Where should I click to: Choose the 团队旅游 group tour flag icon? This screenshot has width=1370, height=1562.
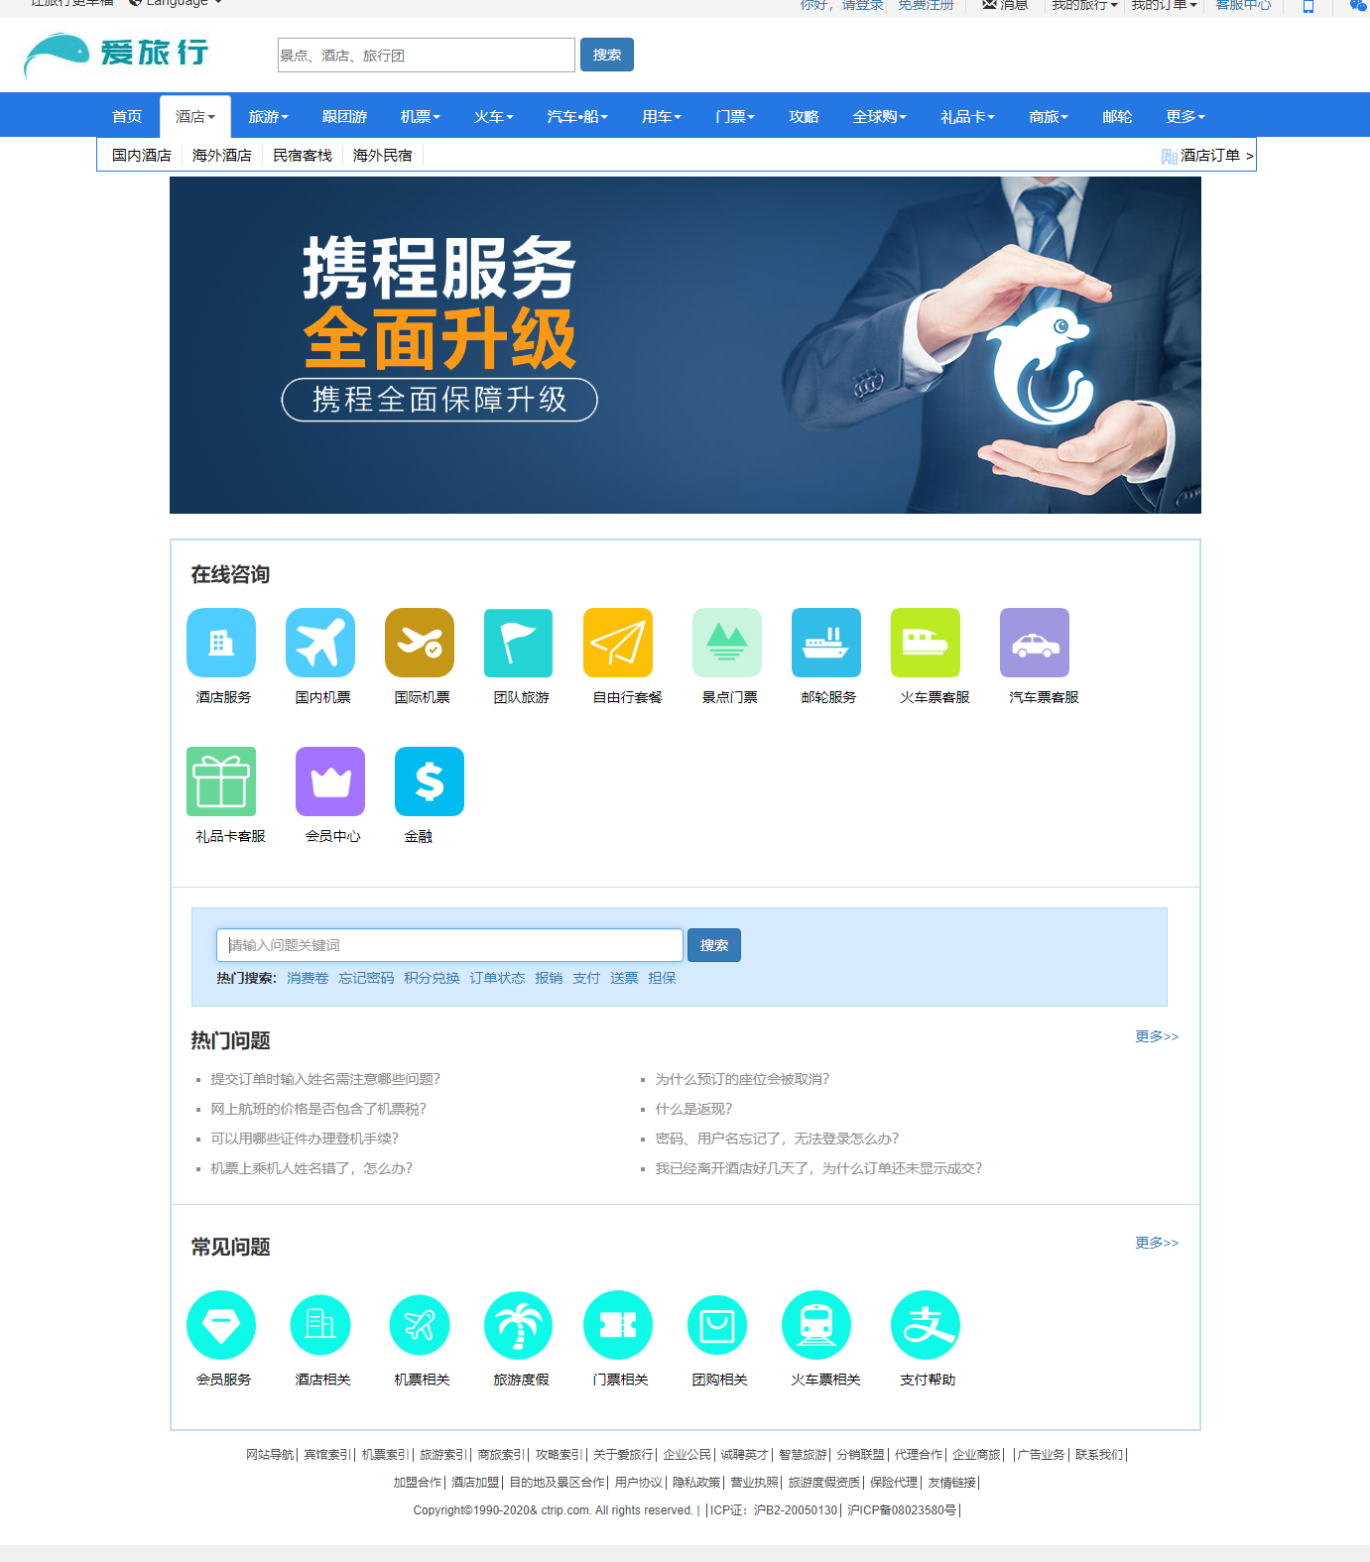tap(519, 643)
